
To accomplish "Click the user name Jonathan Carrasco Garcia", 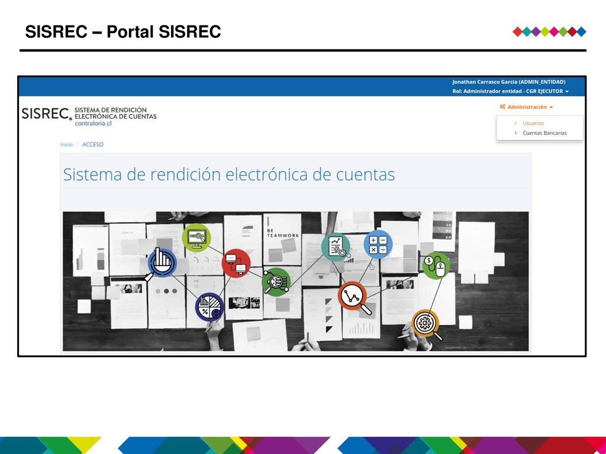I will (508, 82).
